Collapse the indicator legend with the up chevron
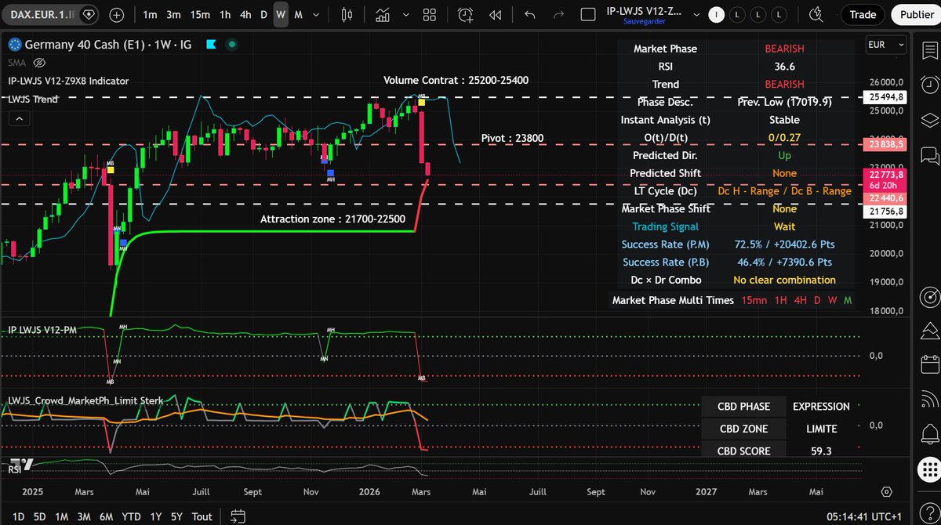941x525 pixels. coord(20,118)
